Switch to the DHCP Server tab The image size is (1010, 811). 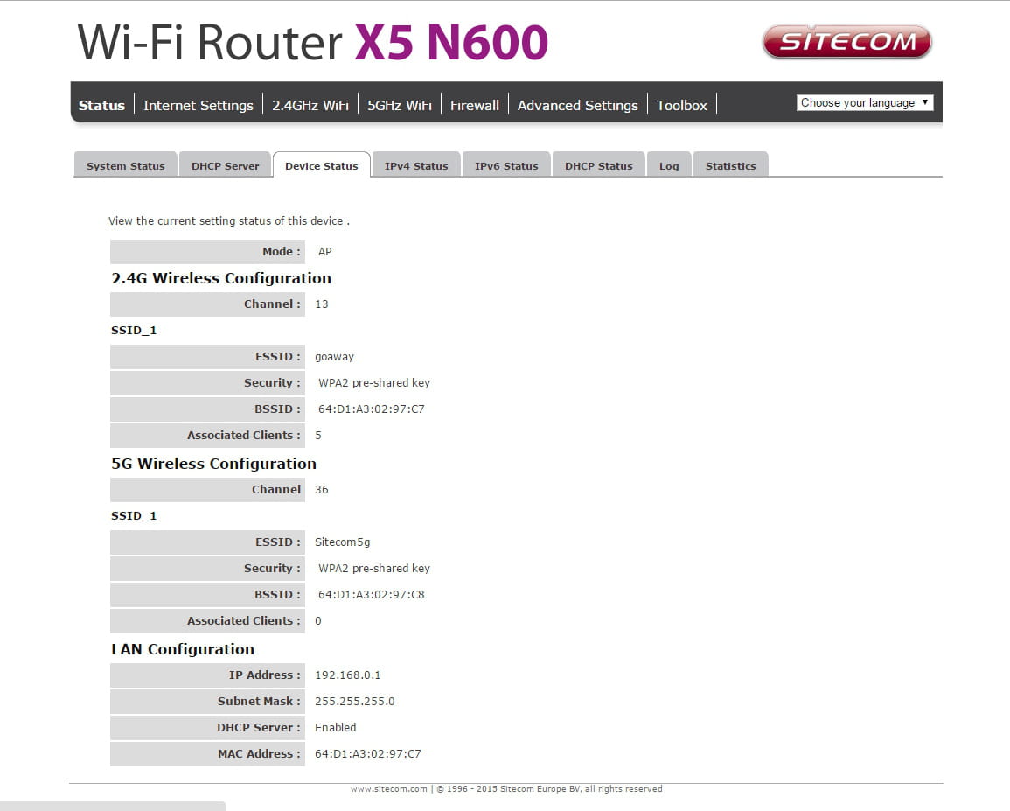tap(225, 165)
